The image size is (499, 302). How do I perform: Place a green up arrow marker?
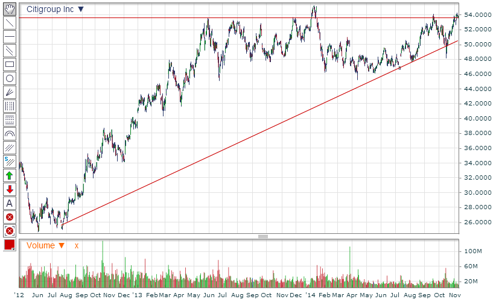click(x=10, y=175)
